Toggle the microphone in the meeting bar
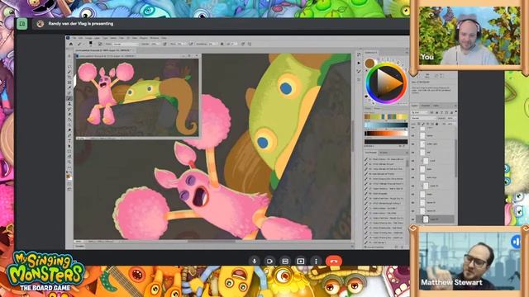This screenshot has height=297, width=529. coord(254,261)
